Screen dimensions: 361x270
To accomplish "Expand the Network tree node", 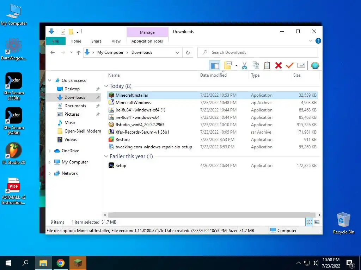I will pyautogui.click(x=49, y=173).
